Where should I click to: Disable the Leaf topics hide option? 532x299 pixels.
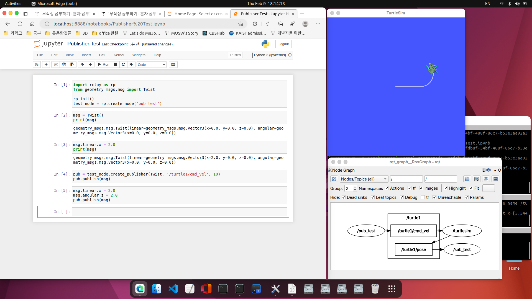click(373, 197)
